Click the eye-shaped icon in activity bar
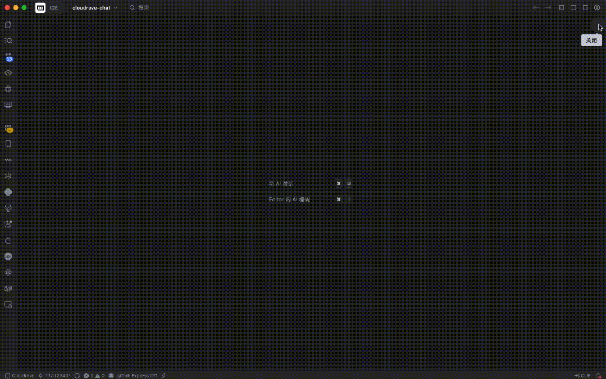The image size is (606, 379). pyautogui.click(x=8, y=73)
